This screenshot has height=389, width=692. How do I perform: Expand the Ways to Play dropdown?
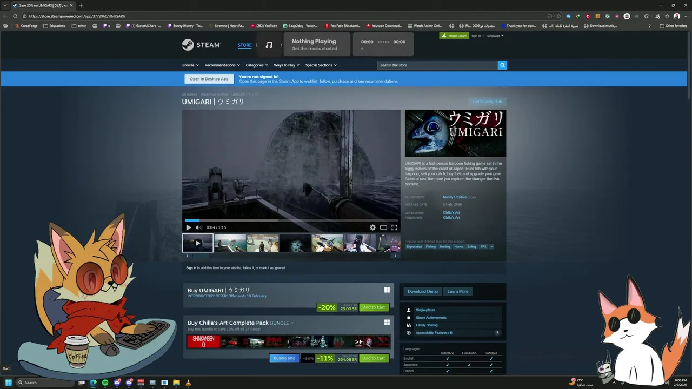pyautogui.click(x=287, y=65)
